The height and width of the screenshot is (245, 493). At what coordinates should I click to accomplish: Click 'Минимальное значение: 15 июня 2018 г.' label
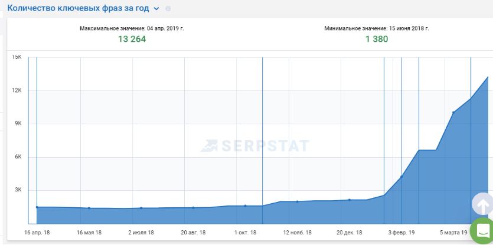377,28
